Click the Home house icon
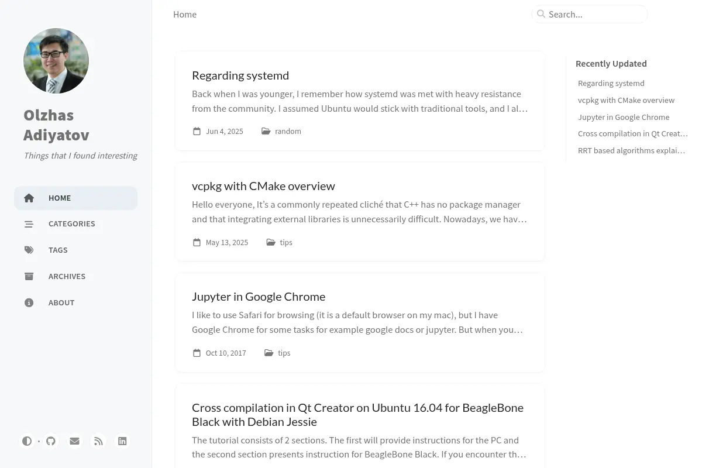 [29, 198]
